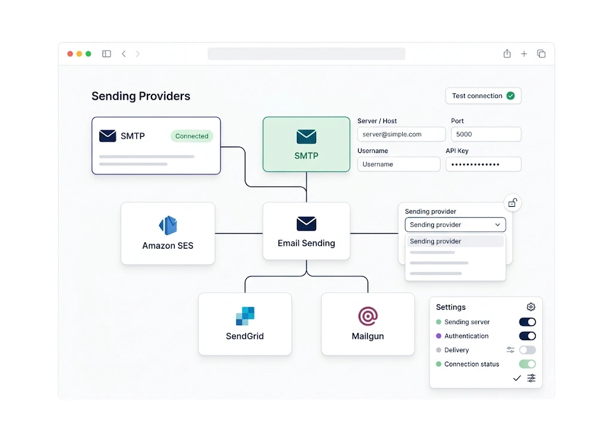
Task: Click the Email Sending envelope icon
Action: click(x=306, y=224)
